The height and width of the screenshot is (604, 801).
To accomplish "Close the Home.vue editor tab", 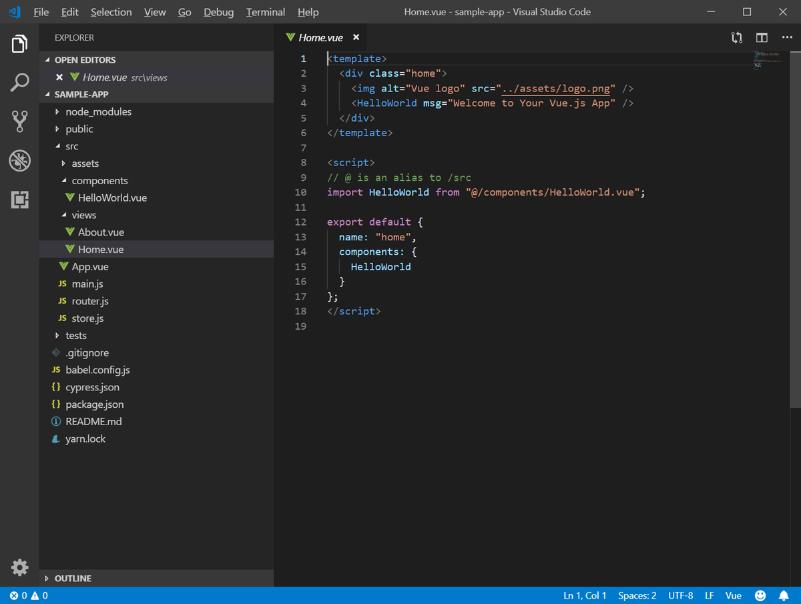I will point(356,38).
